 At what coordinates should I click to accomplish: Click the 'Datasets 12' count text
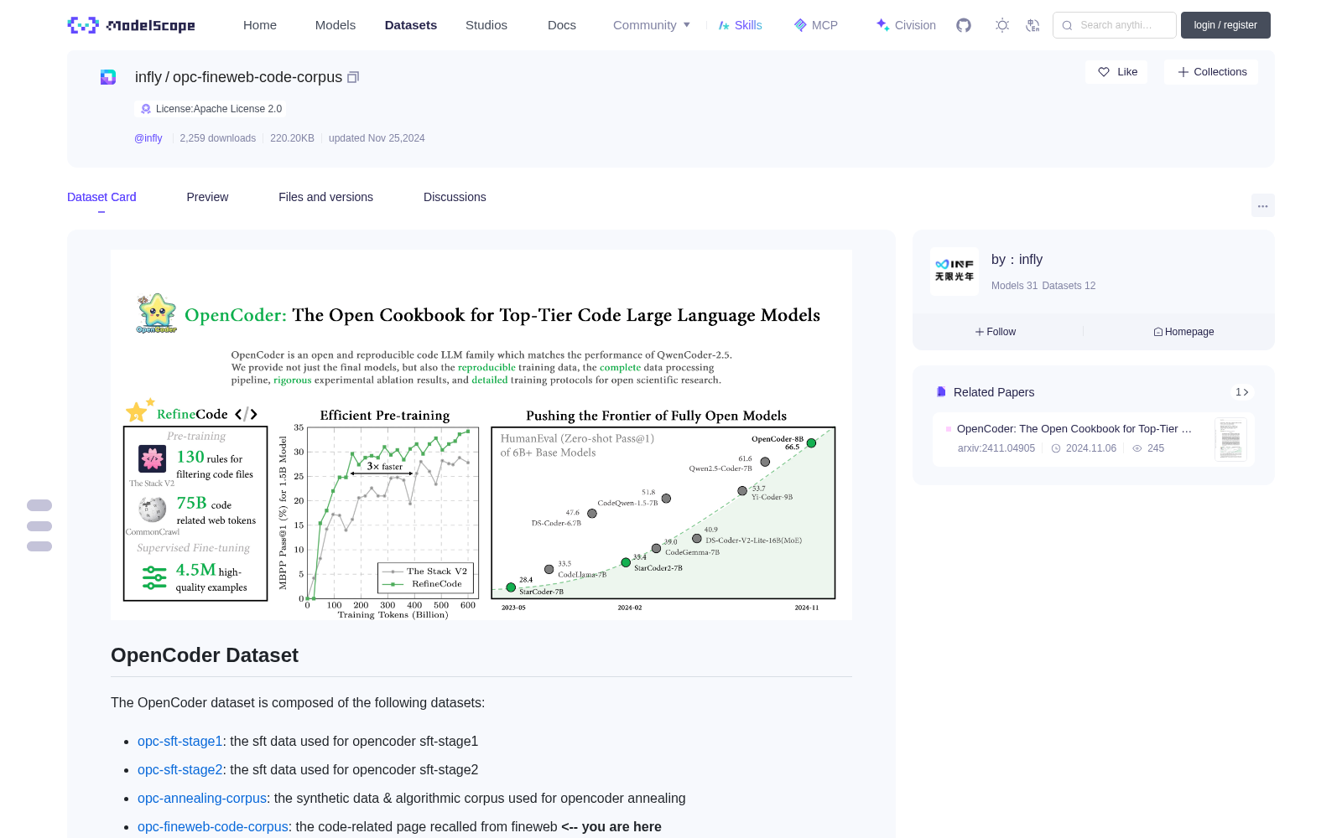pyautogui.click(x=1069, y=286)
